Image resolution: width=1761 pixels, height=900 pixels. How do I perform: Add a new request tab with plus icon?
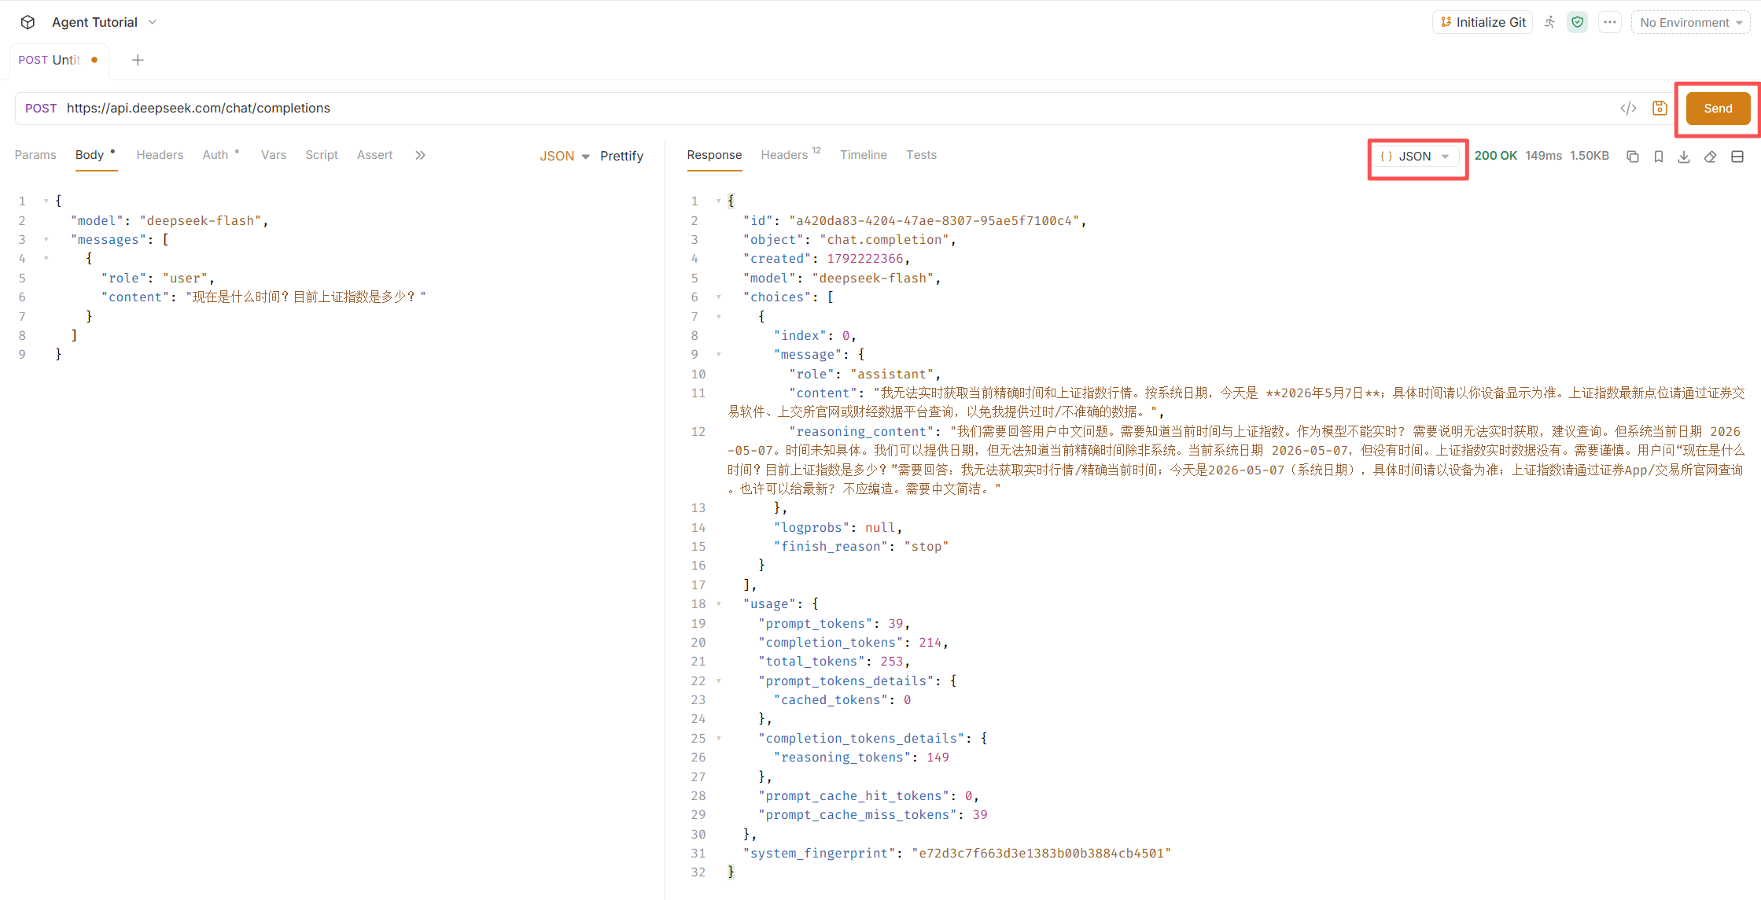pos(138,60)
